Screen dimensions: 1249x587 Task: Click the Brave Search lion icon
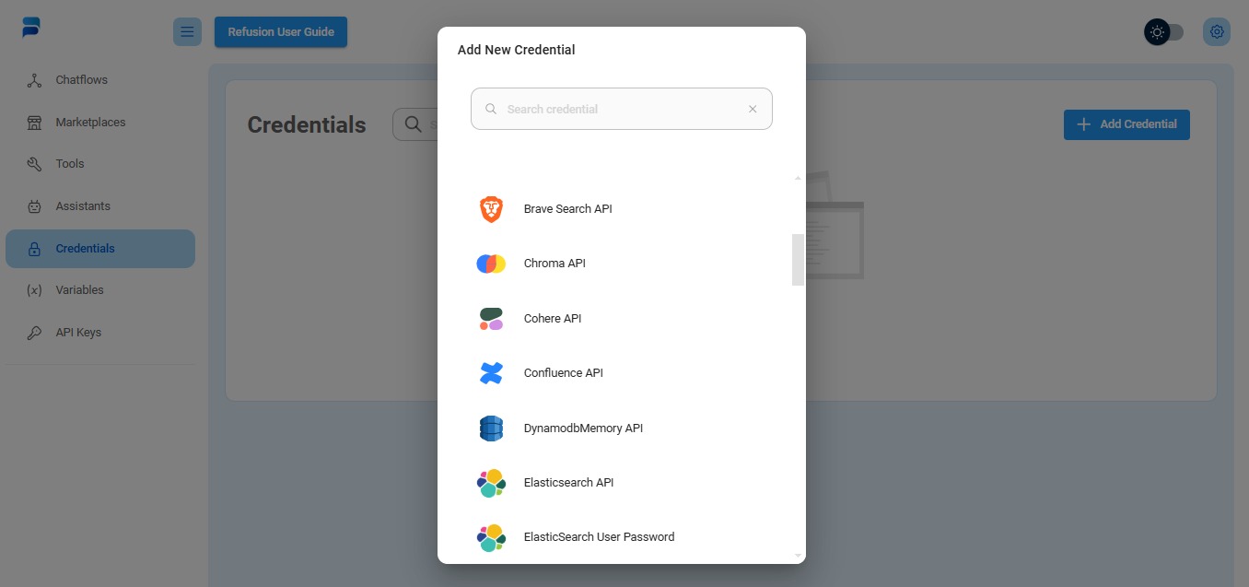[491, 209]
